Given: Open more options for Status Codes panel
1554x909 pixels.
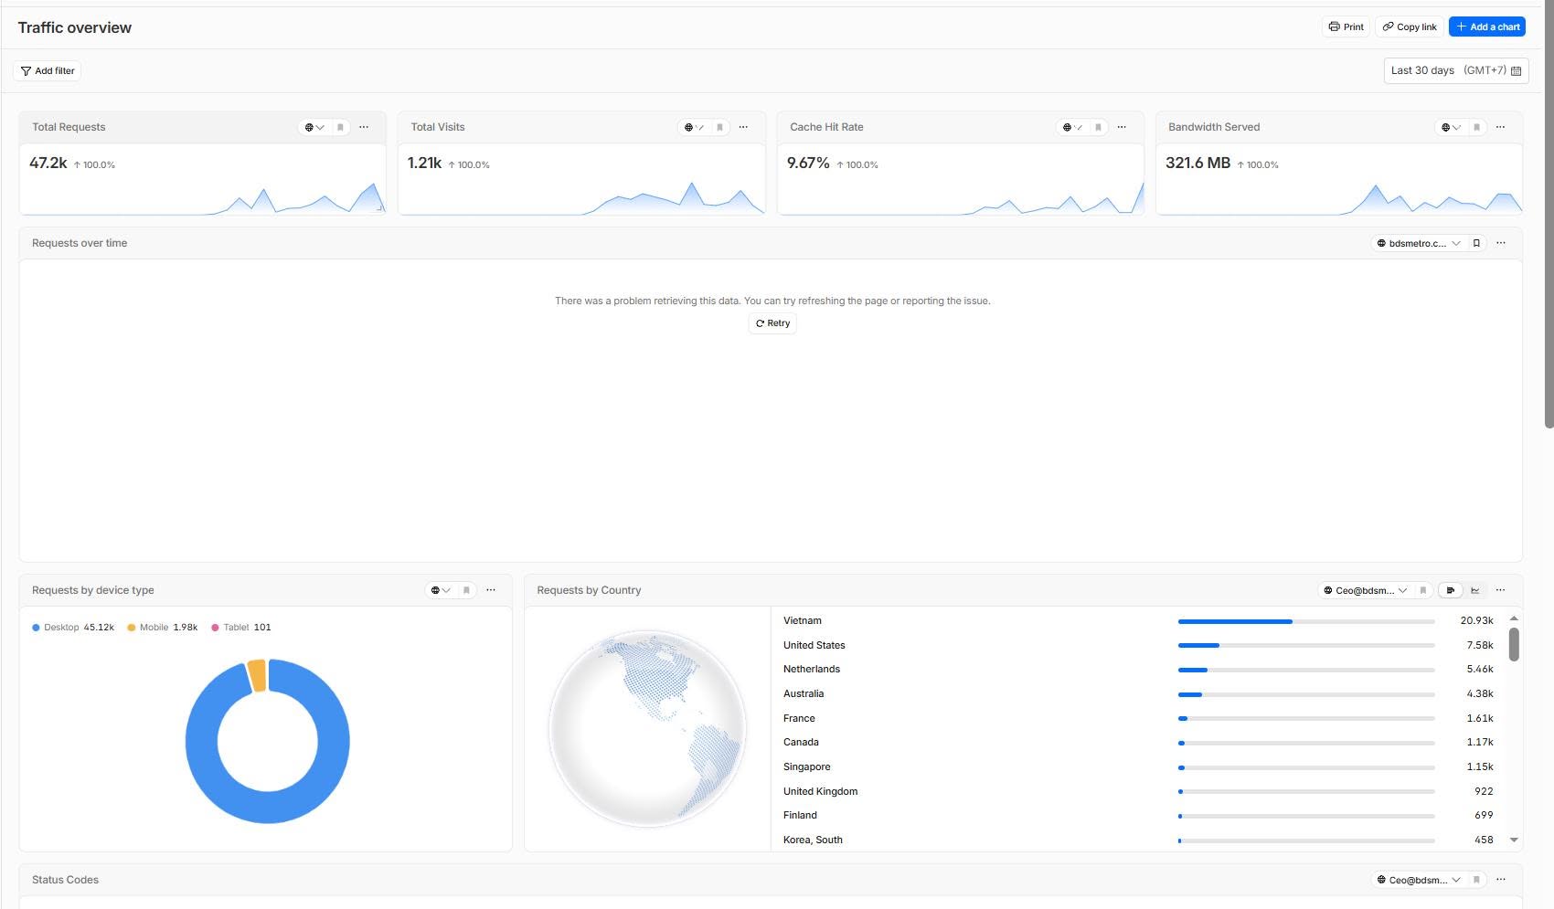Looking at the screenshot, I should pos(1500,880).
